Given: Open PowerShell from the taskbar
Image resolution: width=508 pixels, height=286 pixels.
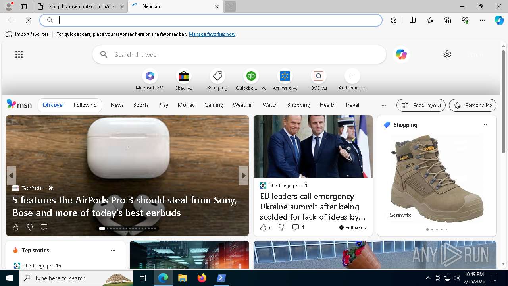Looking at the screenshot, I should (221, 278).
